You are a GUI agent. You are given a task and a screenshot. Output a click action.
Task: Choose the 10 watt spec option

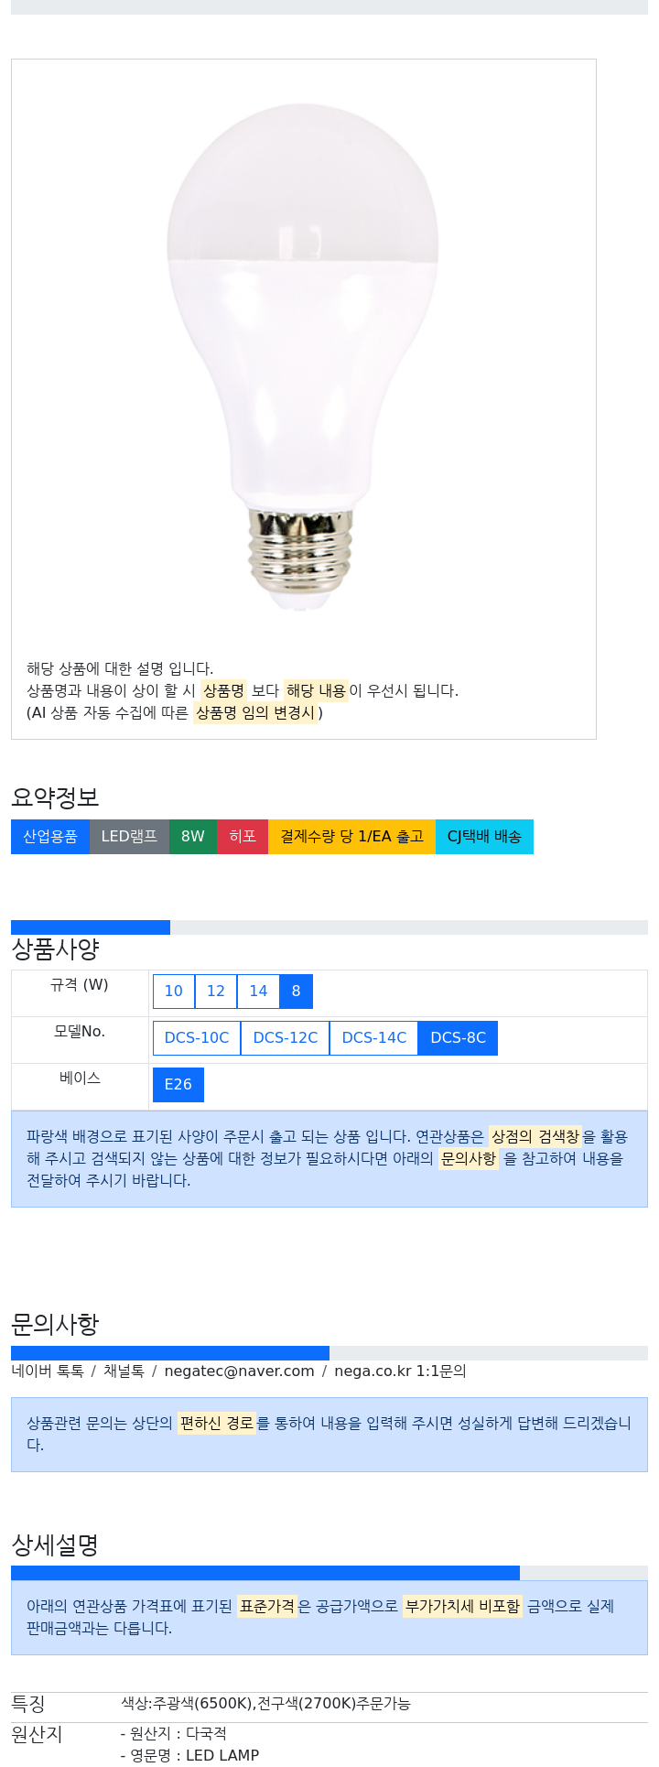pos(174,992)
